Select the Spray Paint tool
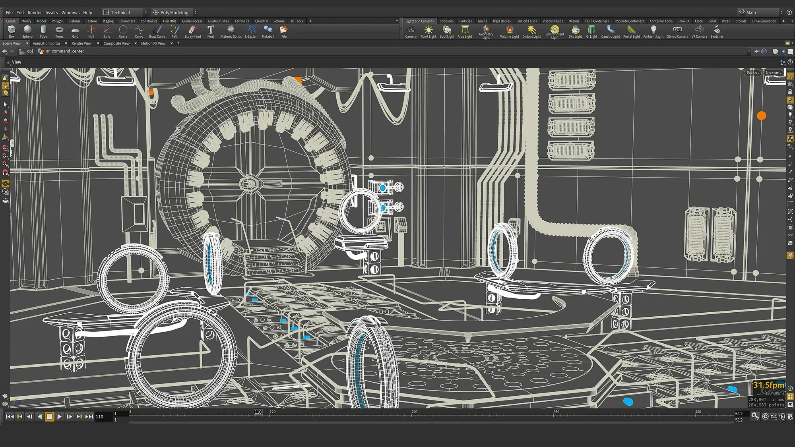 point(193,31)
